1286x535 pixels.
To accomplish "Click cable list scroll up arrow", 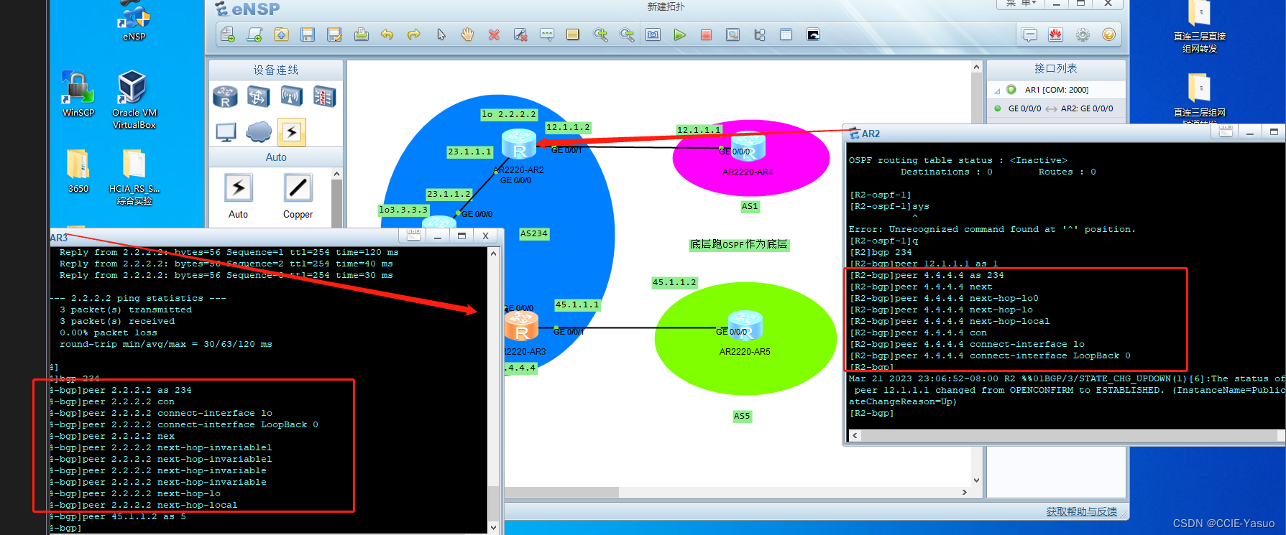I will tap(336, 174).
